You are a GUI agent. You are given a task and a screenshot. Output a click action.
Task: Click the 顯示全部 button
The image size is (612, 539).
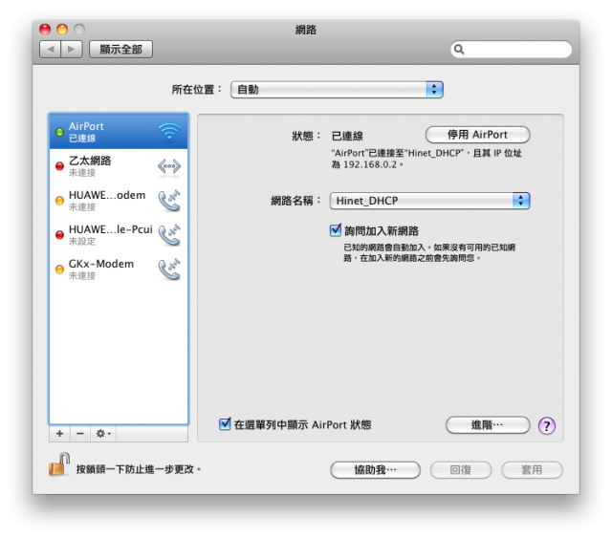[x=121, y=50]
